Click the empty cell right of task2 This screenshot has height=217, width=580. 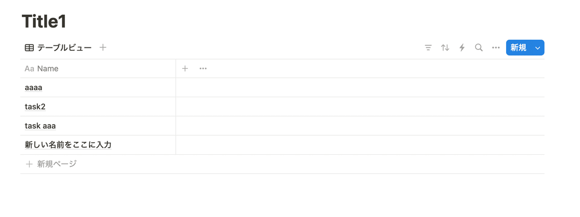[360, 107]
